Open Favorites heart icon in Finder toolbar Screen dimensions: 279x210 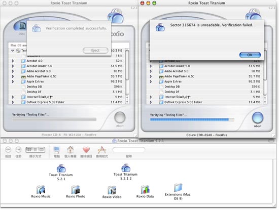click(x=86, y=150)
